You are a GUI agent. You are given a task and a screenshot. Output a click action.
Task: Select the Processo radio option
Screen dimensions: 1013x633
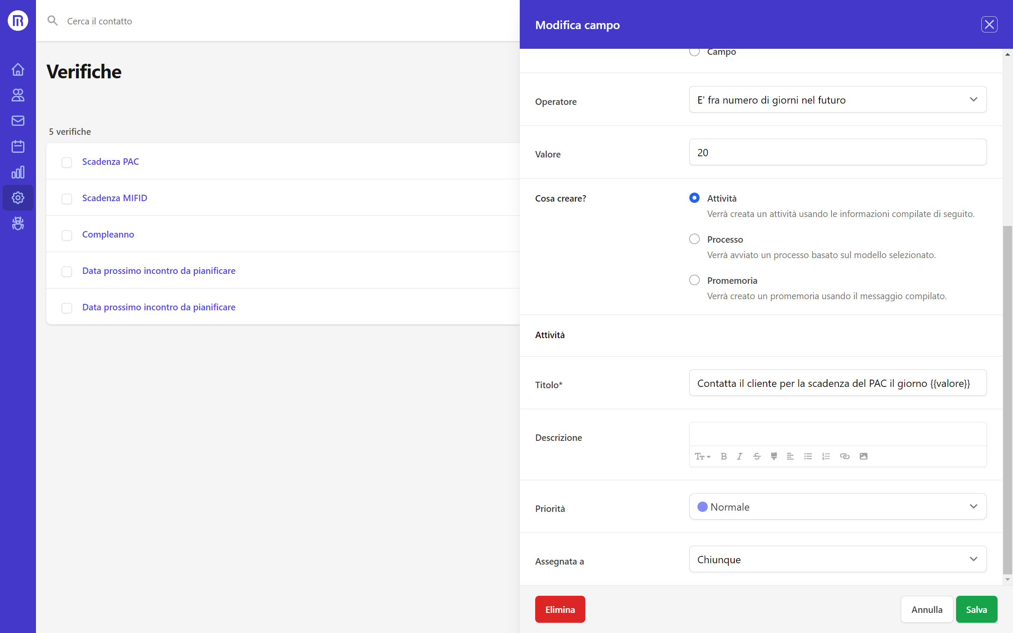coord(694,239)
